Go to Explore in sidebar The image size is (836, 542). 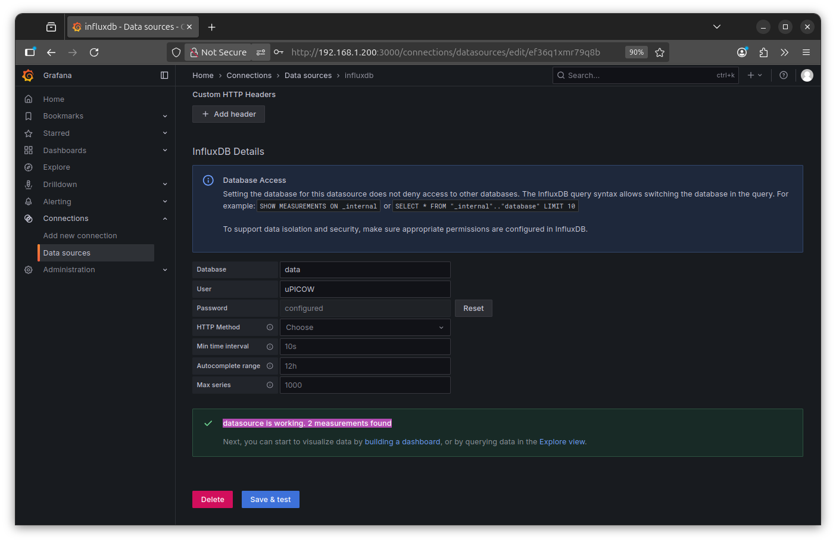[x=57, y=167]
